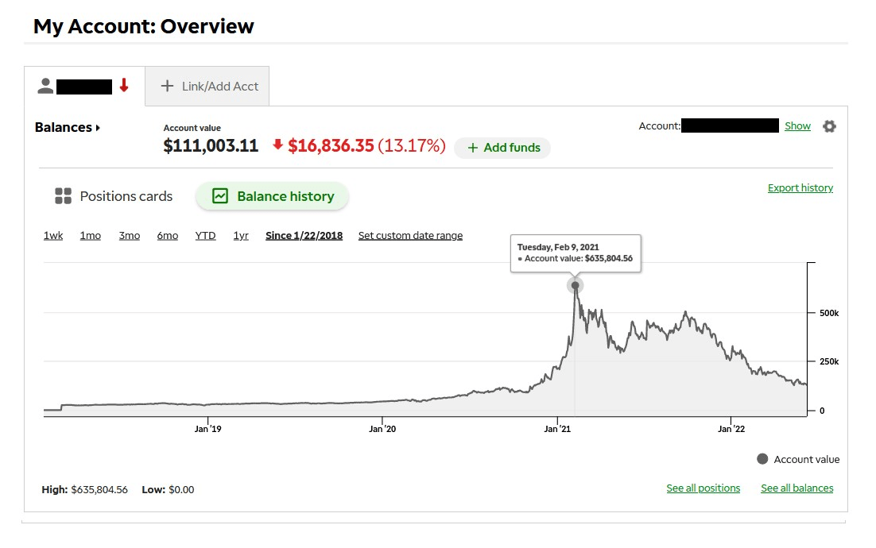Click the Balance history chart icon
This screenshot has height=548, width=876.
click(x=220, y=196)
